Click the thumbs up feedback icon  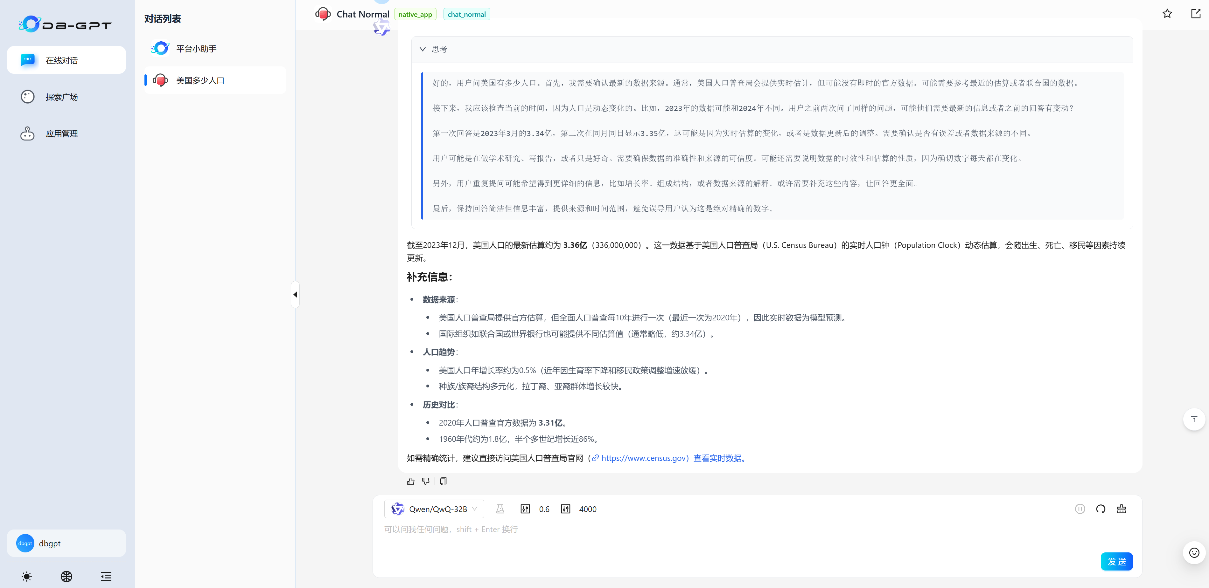coord(411,482)
